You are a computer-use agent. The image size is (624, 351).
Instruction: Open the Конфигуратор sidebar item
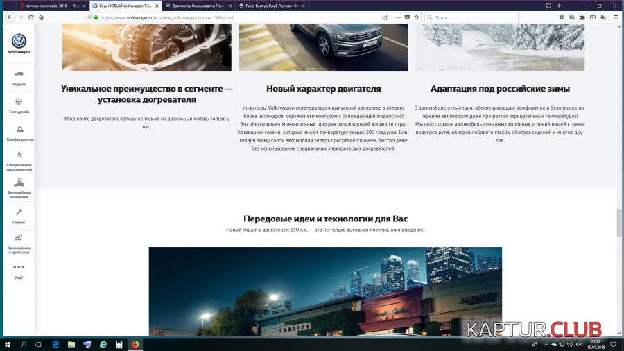click(x=19, y=134)
